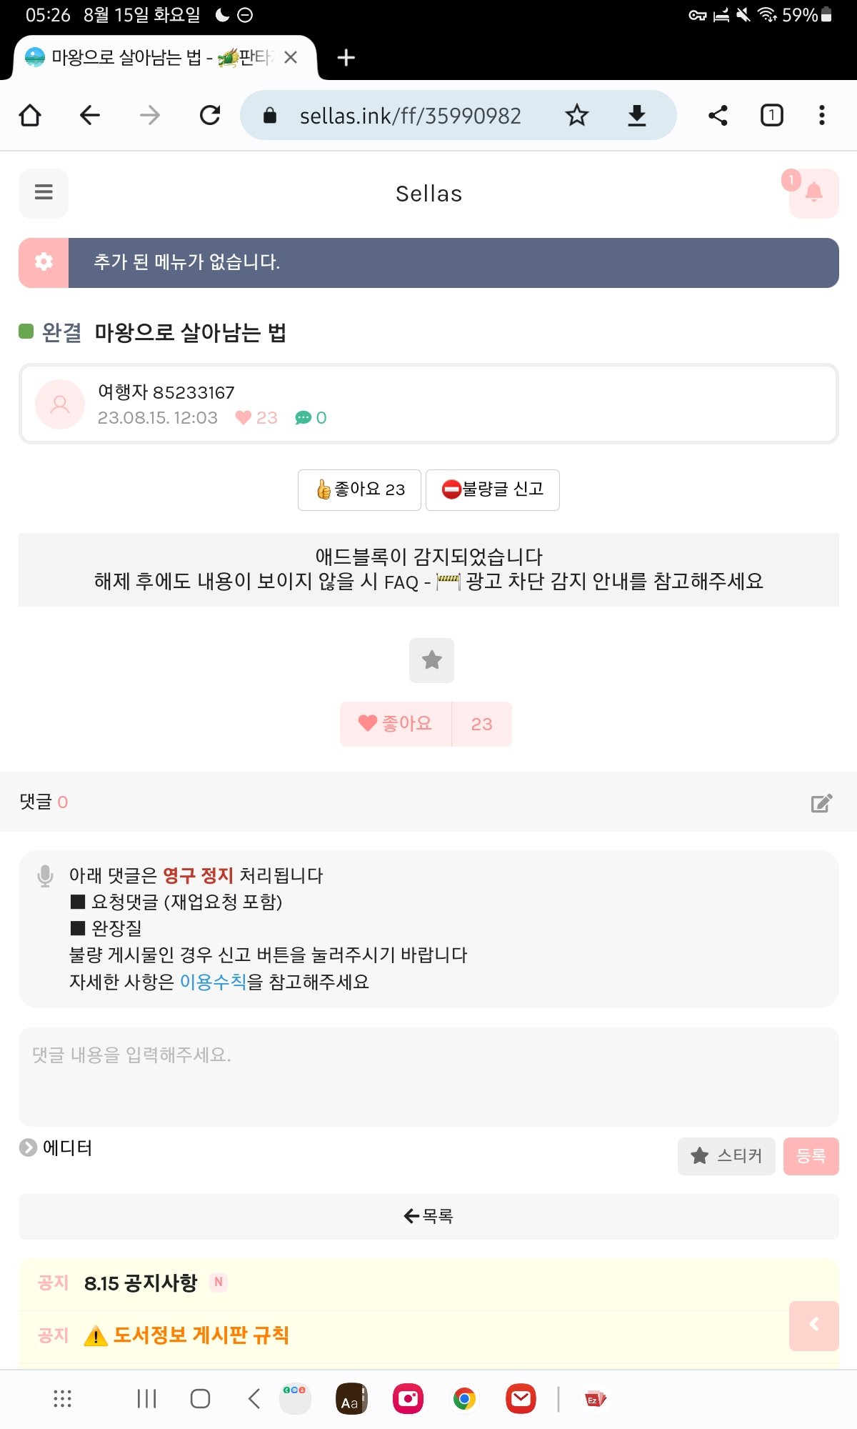Open the hamburger side menu
This screenshot has height=1429, width=857.
pyautogui.click(x=44, y=193)
